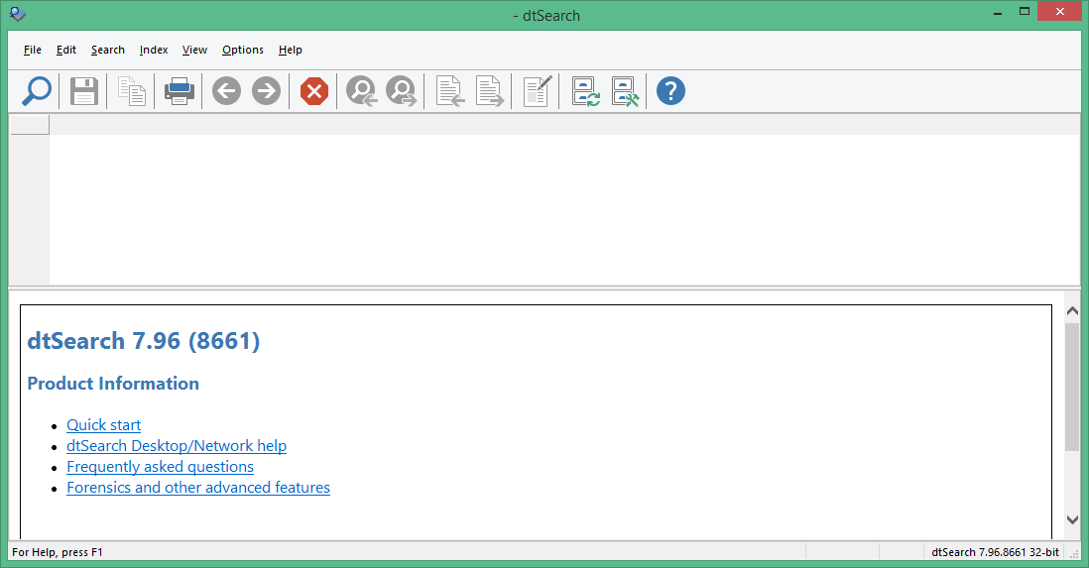Viewport: 1089px width, 568px height.
Task: Follow the Quick start link
Action: (x=103, y=425)
